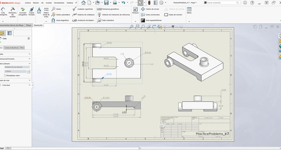
Task: Enable the Reemplazar valor checkbox
Action: tap(5, 75)
